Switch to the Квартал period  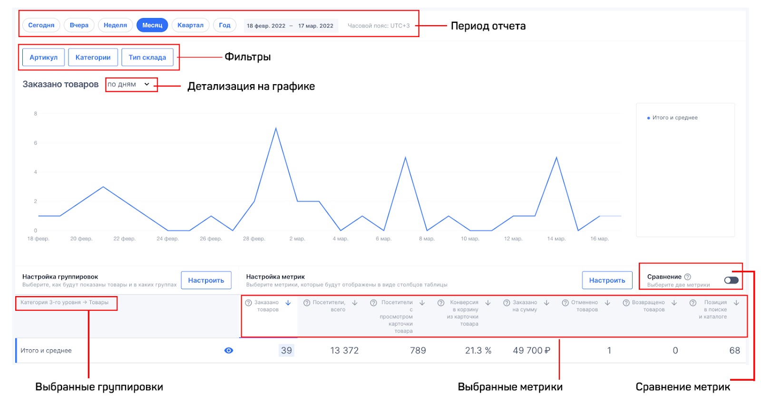coord(190,25)
